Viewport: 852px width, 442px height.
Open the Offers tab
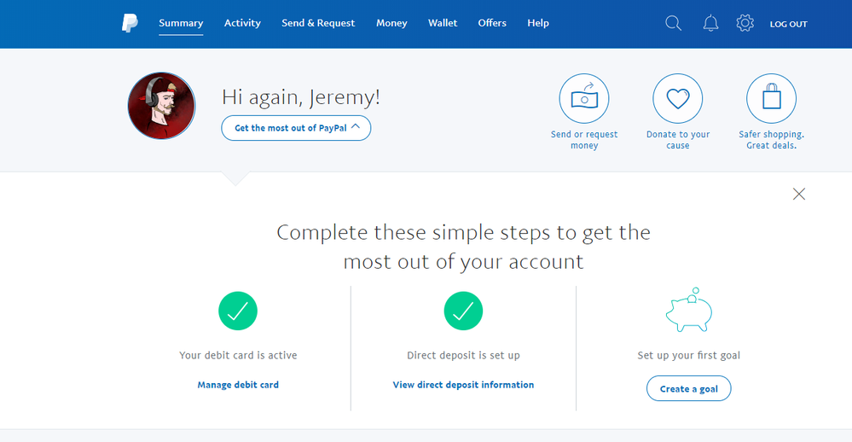(x=492, y=23)
